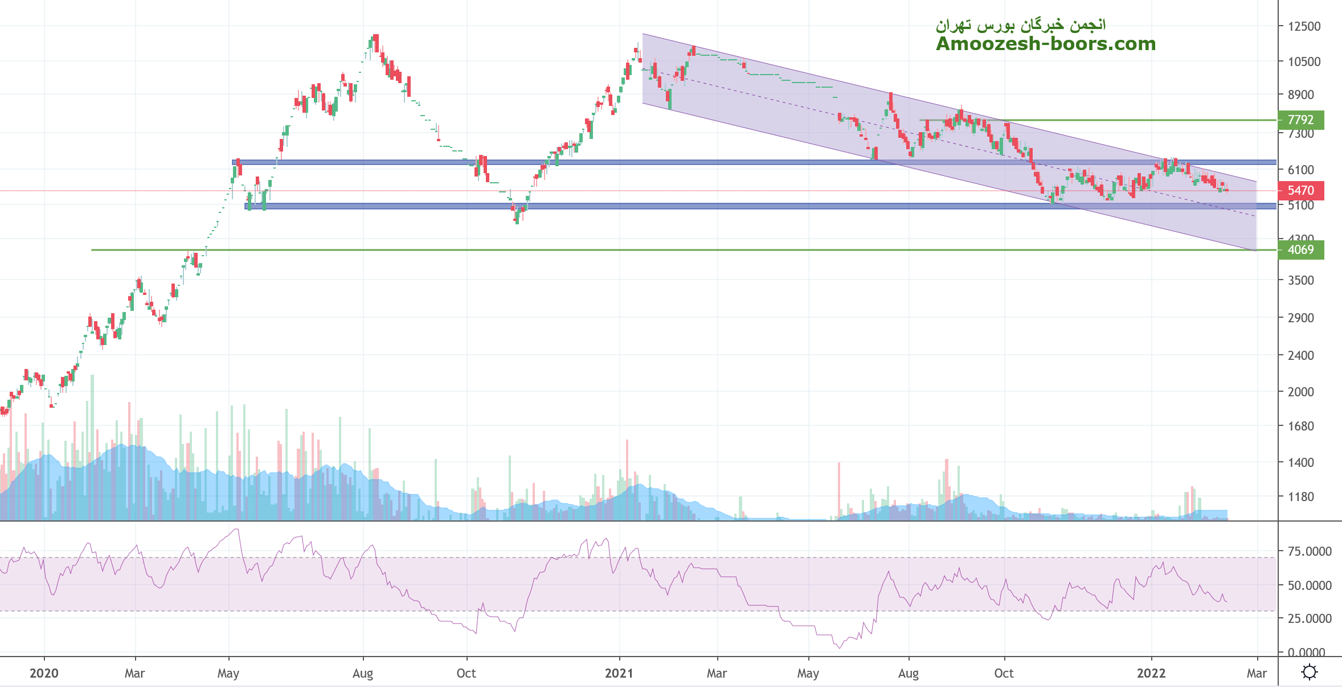Click the August 2020 price peak candle
This screenshot has width=1342, height=689.
click(x=375, y=43)
